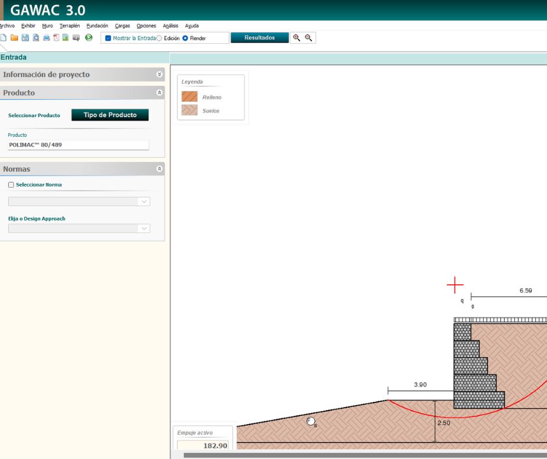Click the save diskette icon
Image resolution: width=547 pixels, height=459 pixels.
click(25, 38)
